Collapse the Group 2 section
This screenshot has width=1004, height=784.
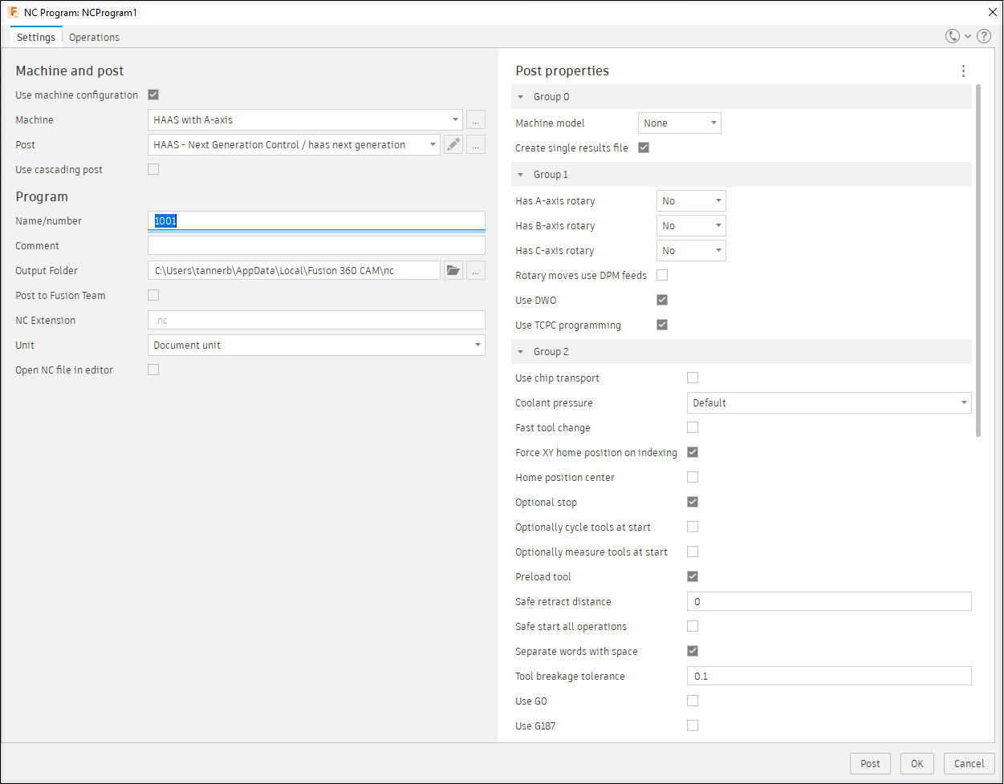[521, 352]
